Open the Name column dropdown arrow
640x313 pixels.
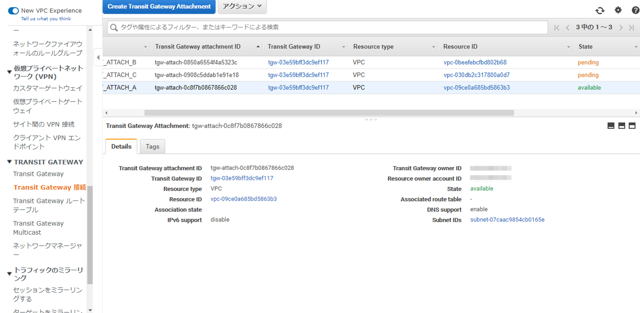tap(145, 47)
